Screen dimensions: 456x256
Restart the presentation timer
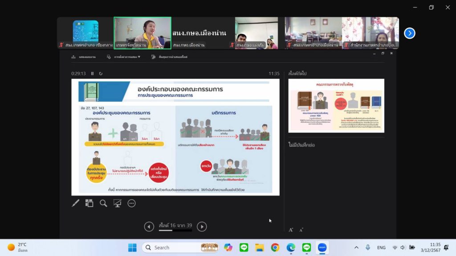101,74
